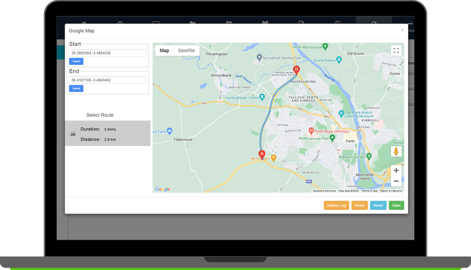Click the green Save button
The width and height of the screenshot is (471, 270).
click(x=396, y=205)
